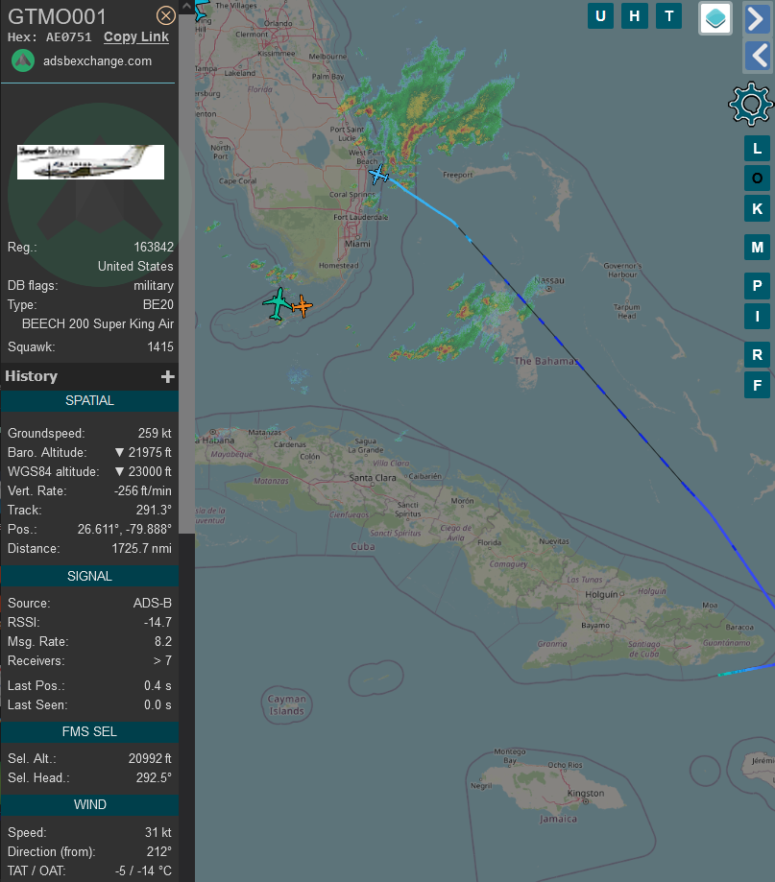This screenshot has height=882, width=775.
Task: Click the hex code AE0751
Action: [68, 37]
